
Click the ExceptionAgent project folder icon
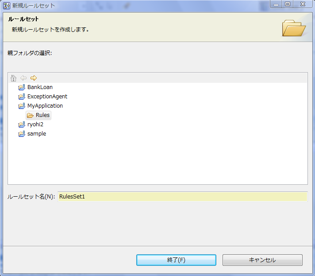coord(22,97)
